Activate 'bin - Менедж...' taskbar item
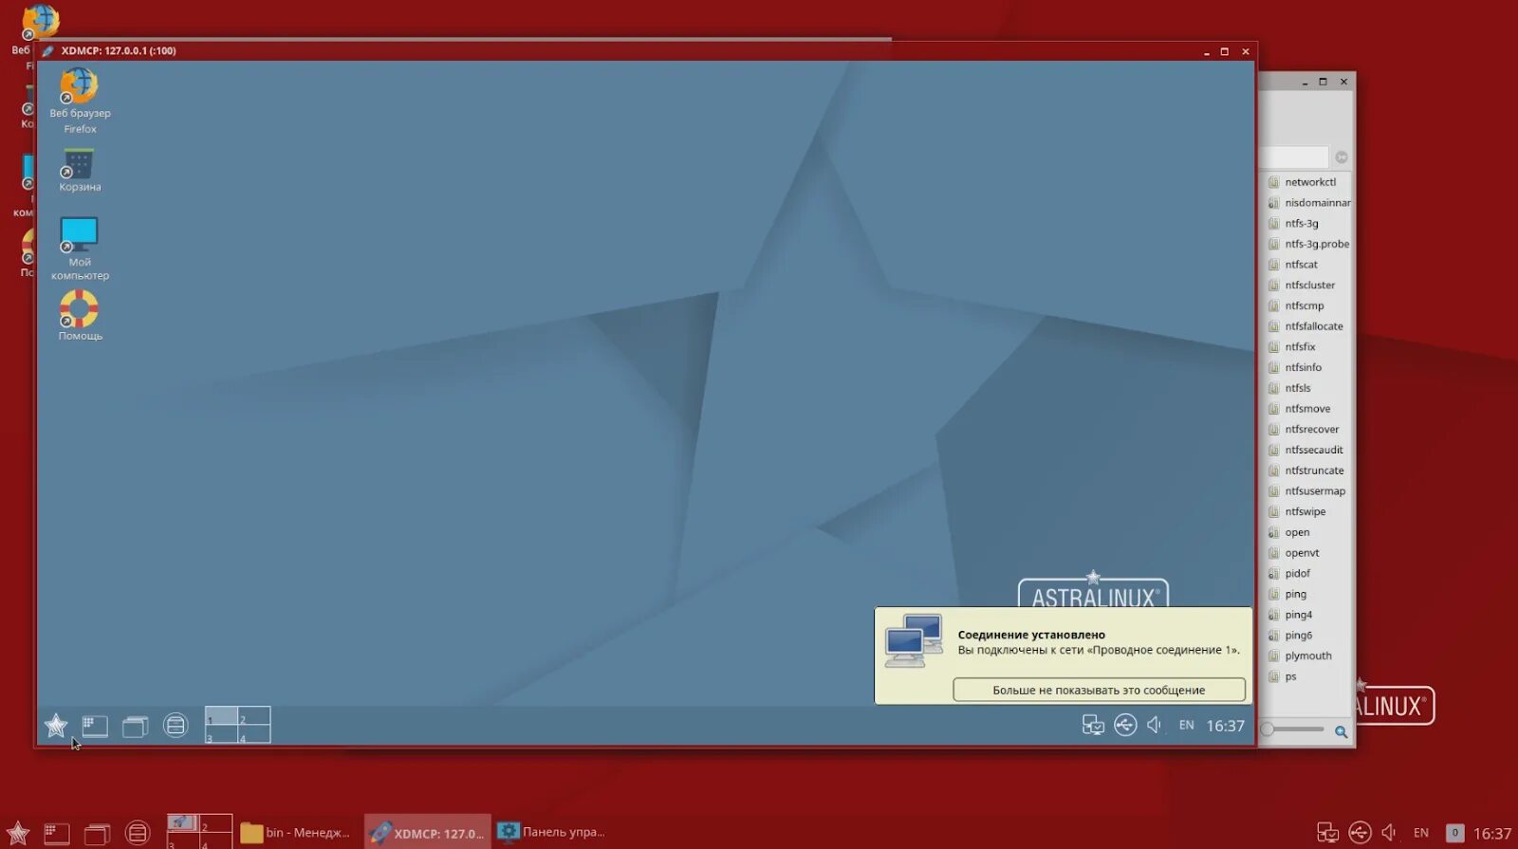The height and width of the screenshot is (849, 1518). point(298,832)
